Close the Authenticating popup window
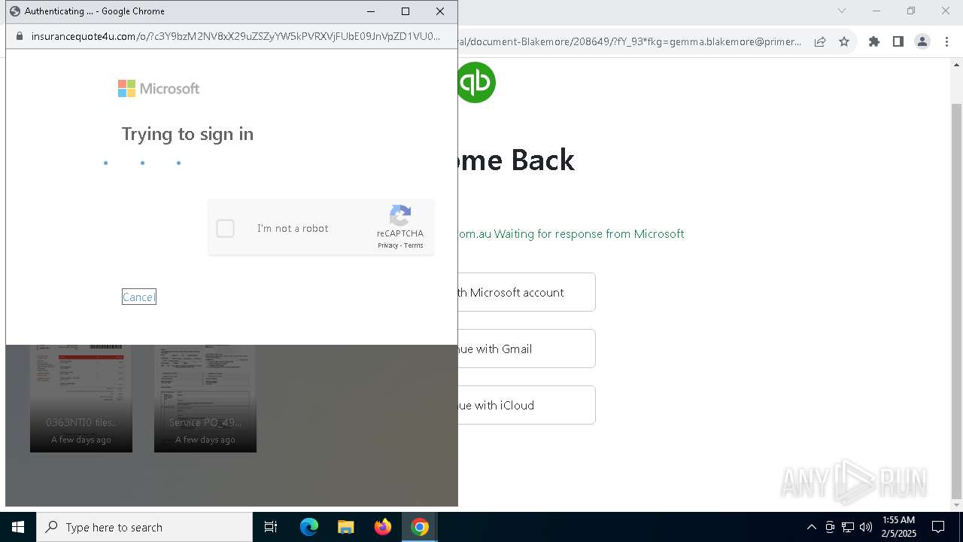Viewport: 963px width, 542px height. 440,11
